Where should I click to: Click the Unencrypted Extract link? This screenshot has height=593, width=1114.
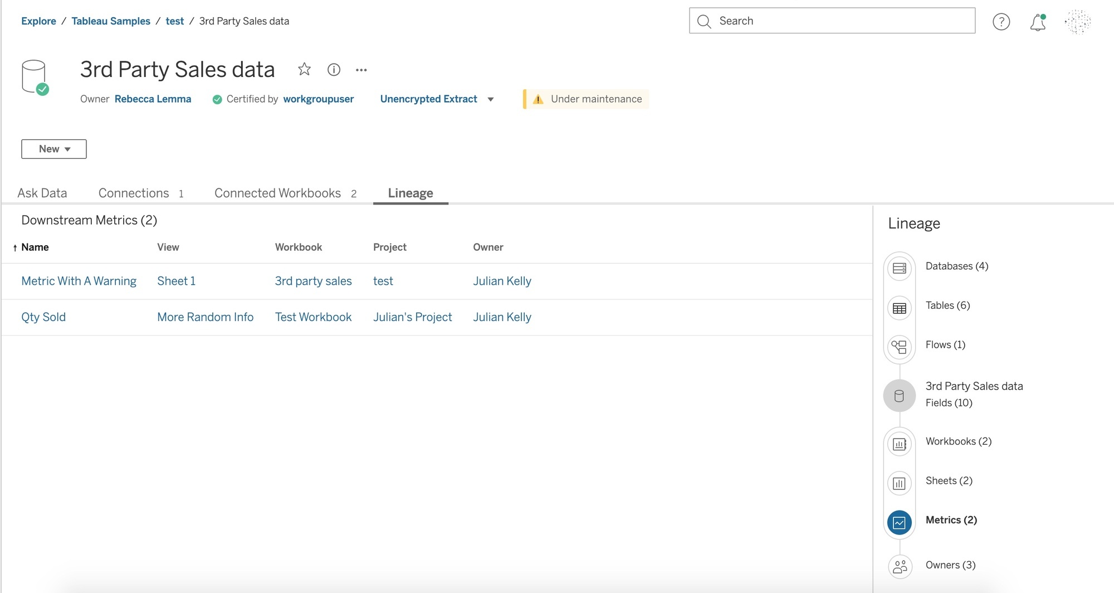pos(428,99)
